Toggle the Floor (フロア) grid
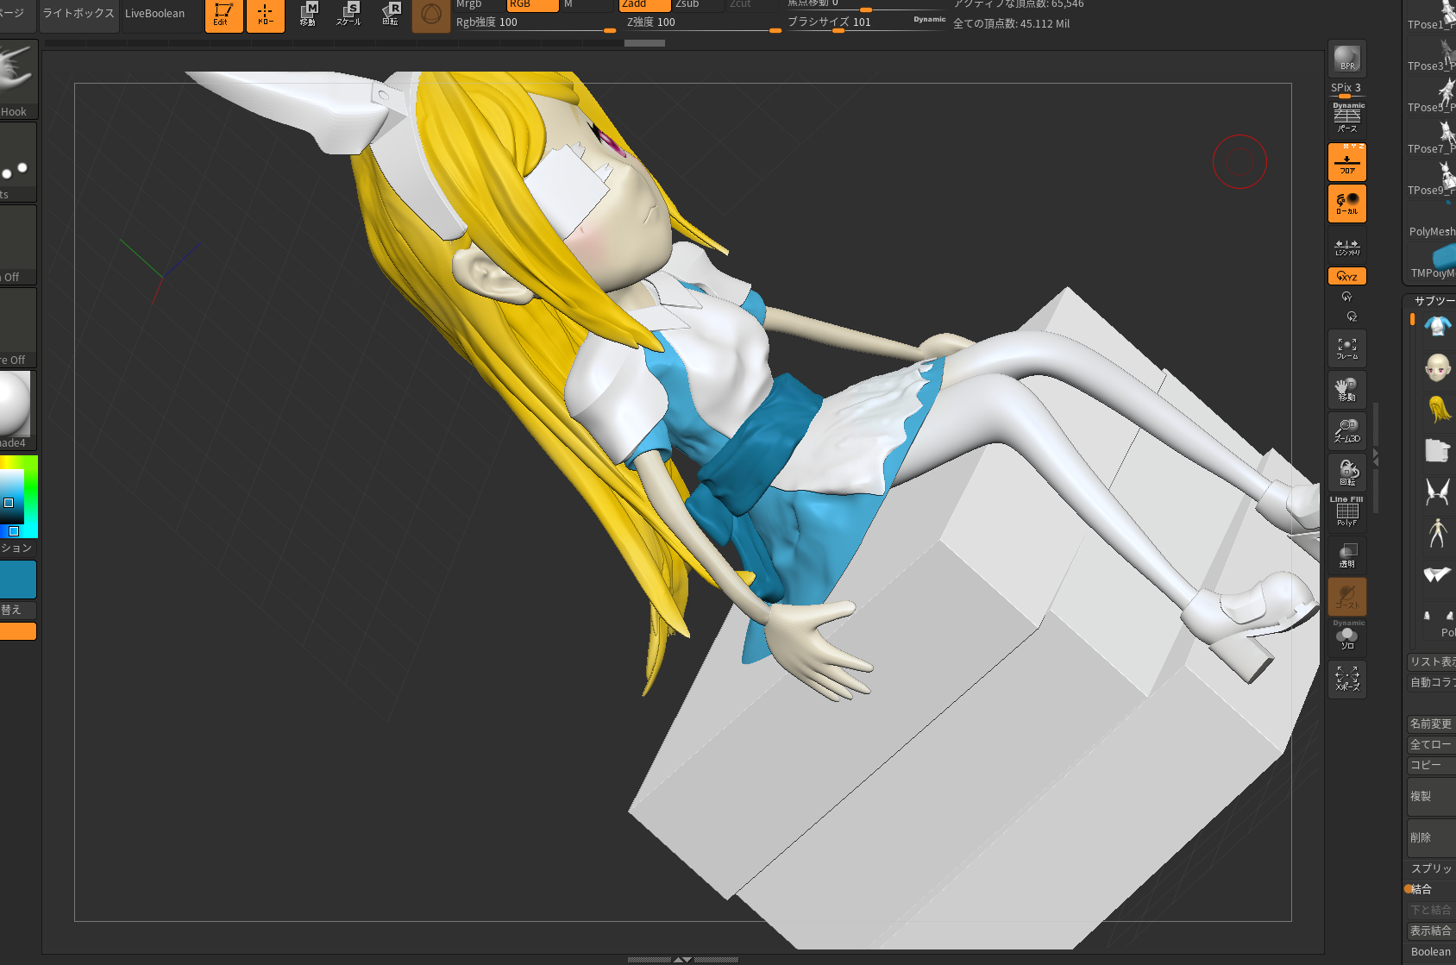Image resolution: width=1456 pixels, height=965 pixels. click(1346, 161)
